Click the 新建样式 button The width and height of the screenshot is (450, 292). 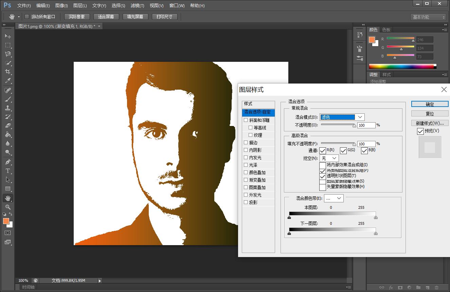pyautogui.click(x=430, y=123)
